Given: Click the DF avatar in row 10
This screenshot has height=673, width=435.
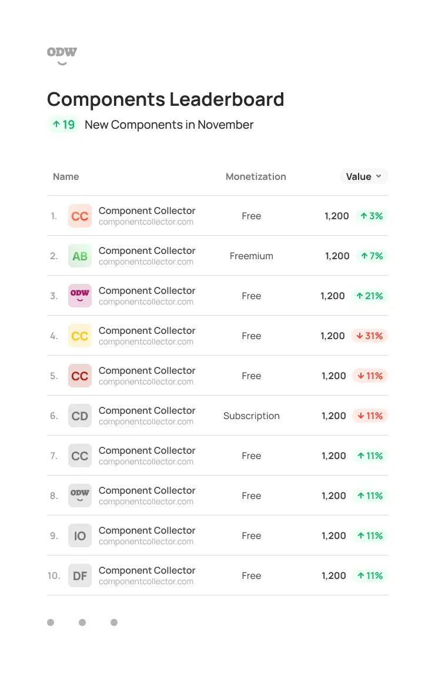Looking at the screenshot, I should (79, 575).
